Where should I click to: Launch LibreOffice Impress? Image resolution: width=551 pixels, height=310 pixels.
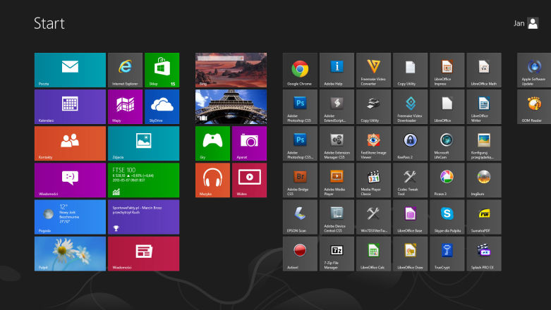point(447,70)
